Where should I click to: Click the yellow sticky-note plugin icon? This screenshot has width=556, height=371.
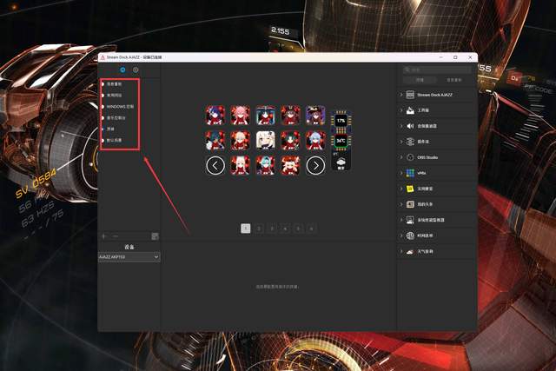pyautogui.click(x=410, y=189)
